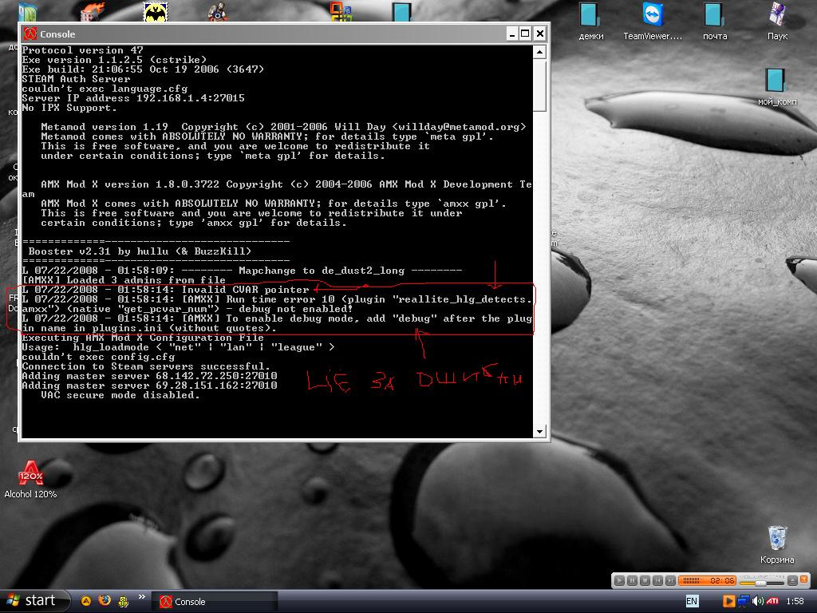
Task: Click the Half-Life icon in Console title bar
Action: [x=30, y=34]
